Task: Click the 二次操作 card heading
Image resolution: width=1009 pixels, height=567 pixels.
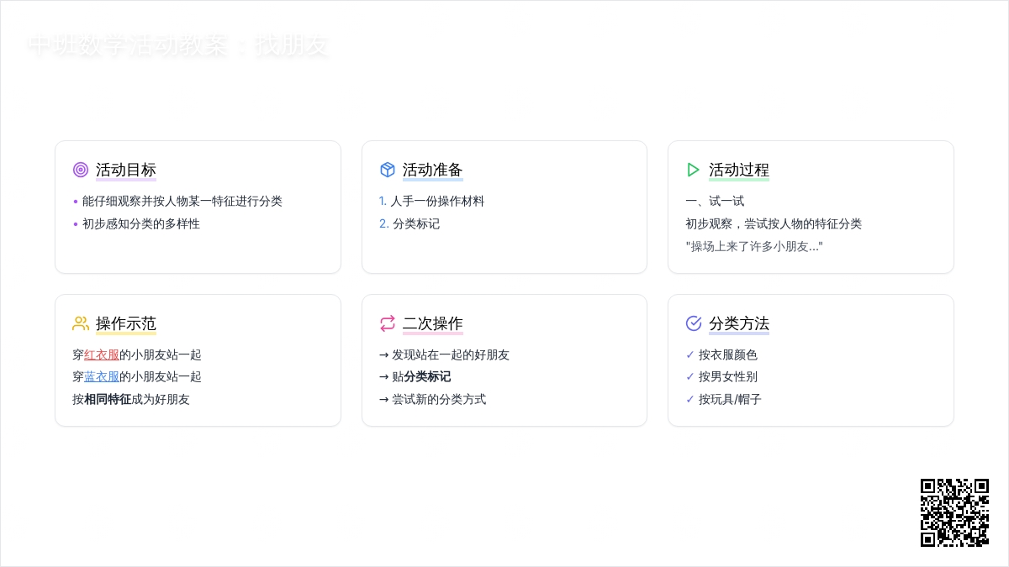Action: tap(433, 323)
